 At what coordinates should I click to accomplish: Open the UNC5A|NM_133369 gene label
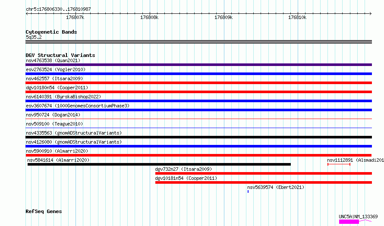tap(358, 217)
